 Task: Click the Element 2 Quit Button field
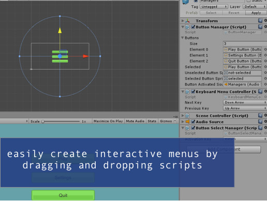pos(243,61)
